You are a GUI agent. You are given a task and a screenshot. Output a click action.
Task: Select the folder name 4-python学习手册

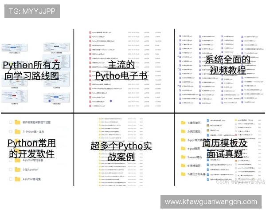(33, 160)
